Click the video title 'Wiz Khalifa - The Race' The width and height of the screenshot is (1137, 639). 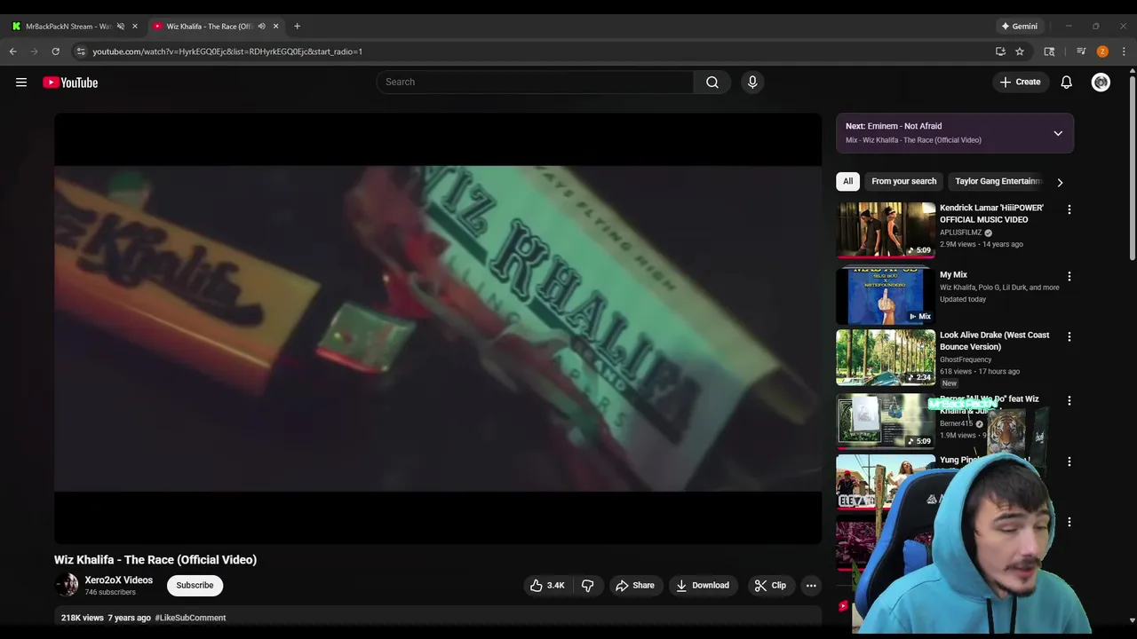tap(155, 560)
